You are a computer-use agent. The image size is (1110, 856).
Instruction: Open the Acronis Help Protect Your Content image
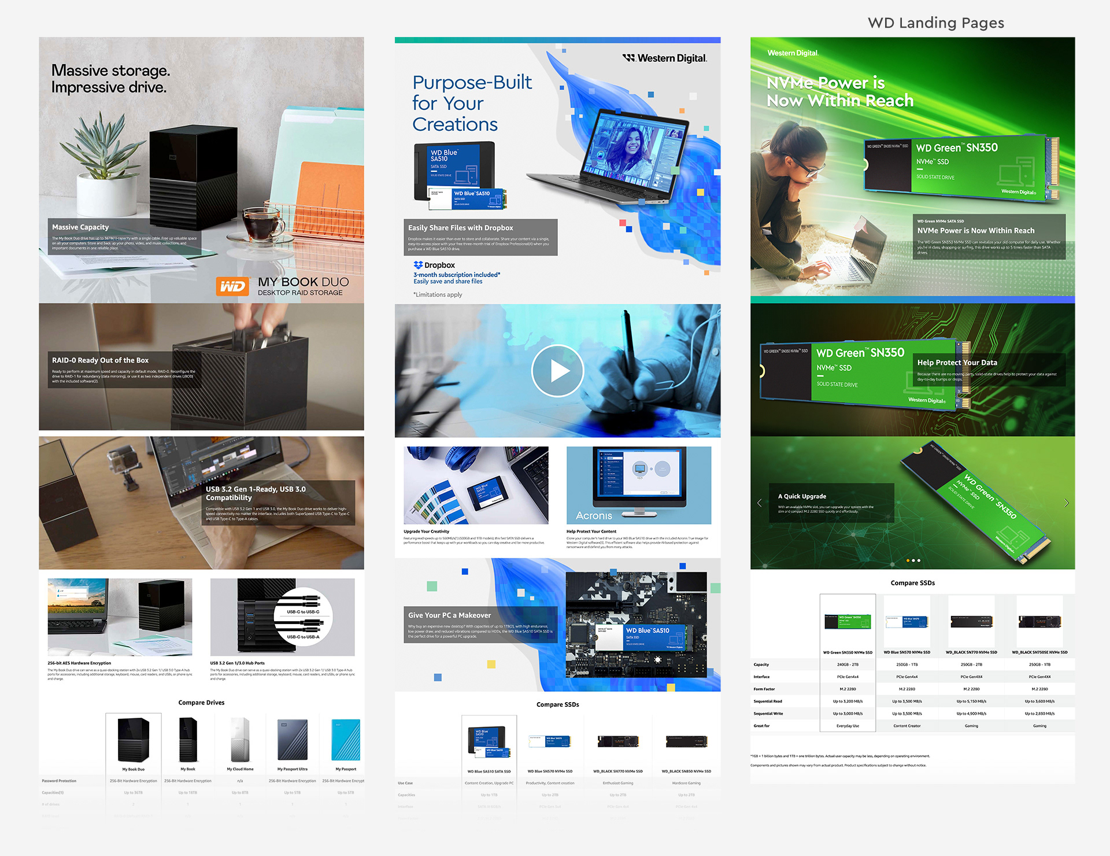[639, 485]
